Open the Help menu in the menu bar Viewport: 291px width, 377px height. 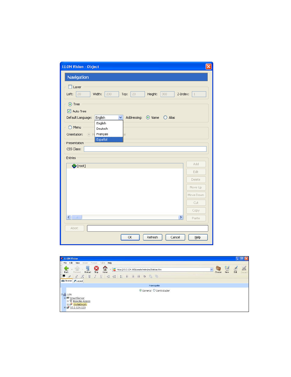(x=110, y=263)
